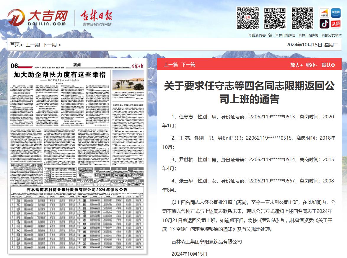Go to the next issue 下一期
This screenshot has height=258, width=347.
click(50, 45)
